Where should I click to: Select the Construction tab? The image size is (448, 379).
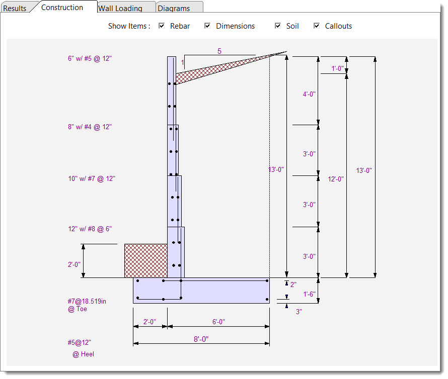(62, 8)
